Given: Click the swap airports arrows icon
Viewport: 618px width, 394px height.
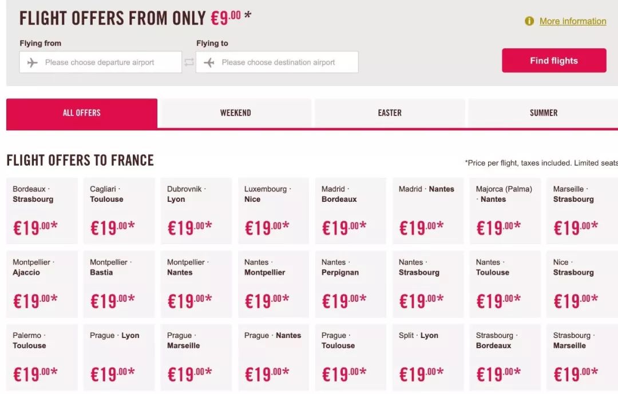Looking at the screenshot, I should [189, 62].
